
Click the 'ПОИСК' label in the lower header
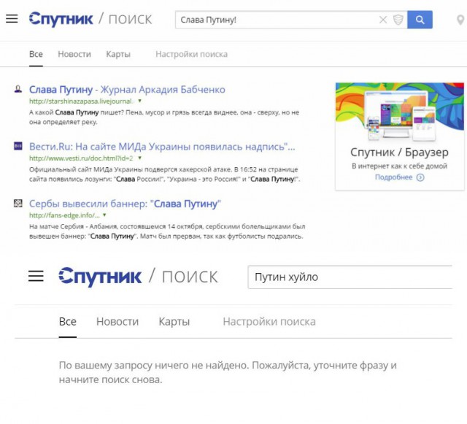click(190, 277)
